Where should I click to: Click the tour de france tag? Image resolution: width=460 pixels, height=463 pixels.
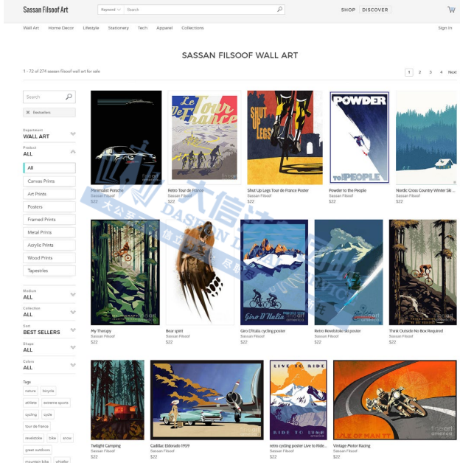[37, 426]
